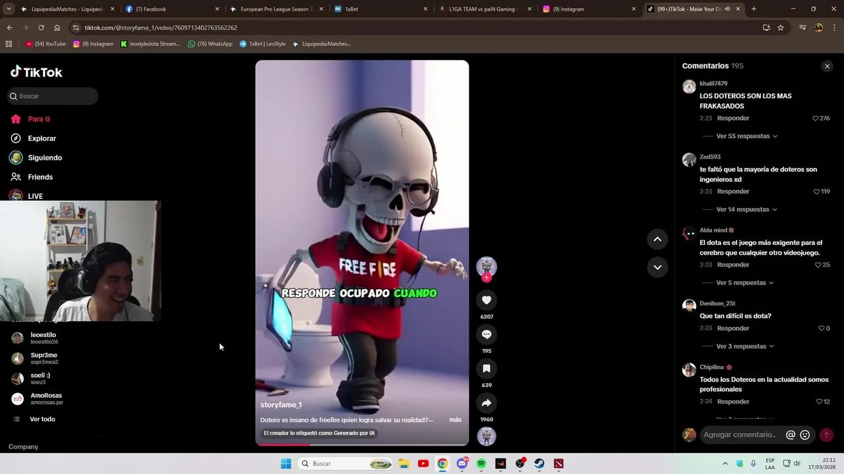This screenshot has height=474, width=844.
Task: Expand Ver 55 respuestas
Action: tap(746, 136)
